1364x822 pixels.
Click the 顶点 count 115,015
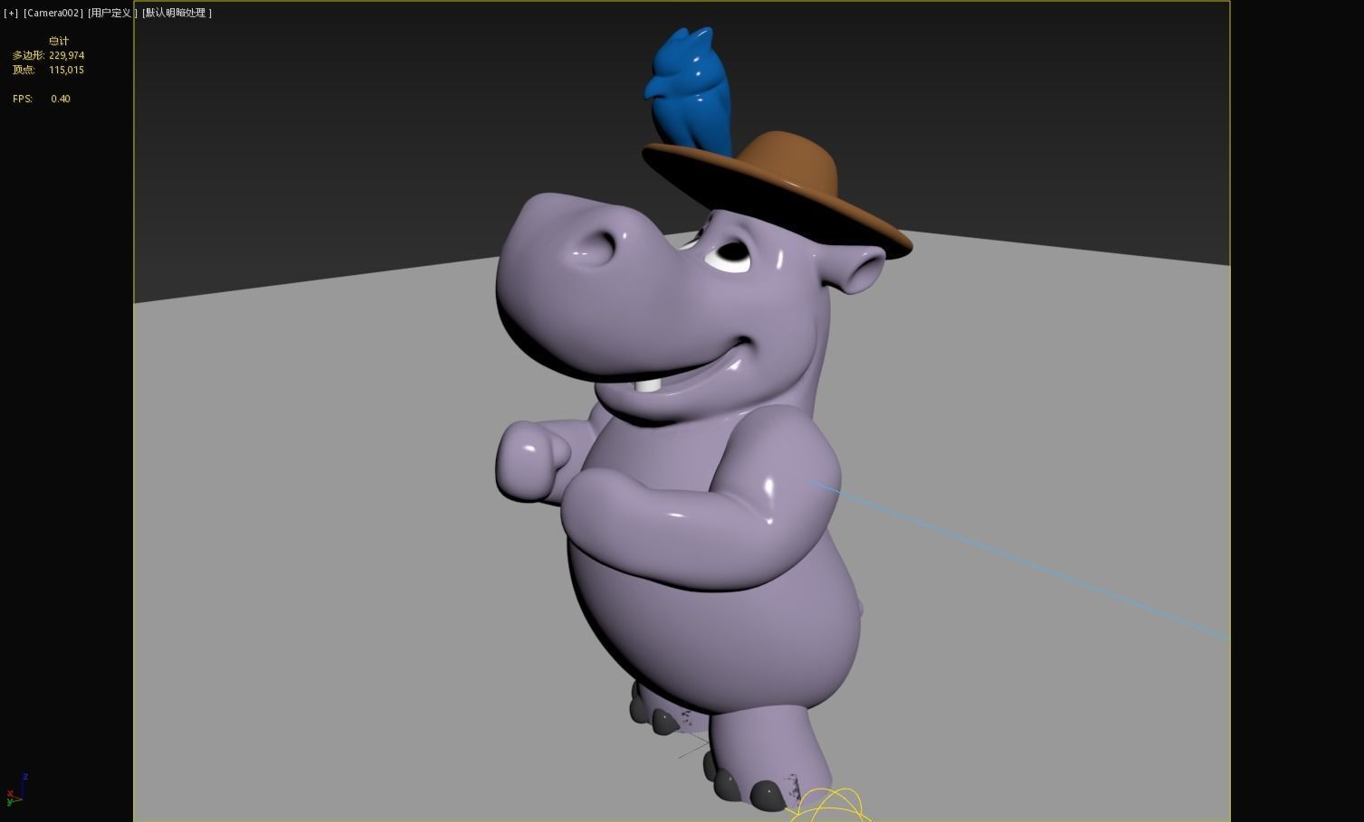tap(67, 70)
